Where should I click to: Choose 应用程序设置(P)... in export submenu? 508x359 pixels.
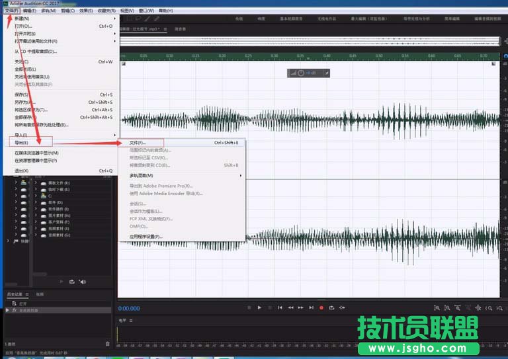click(x=183, y=237)
